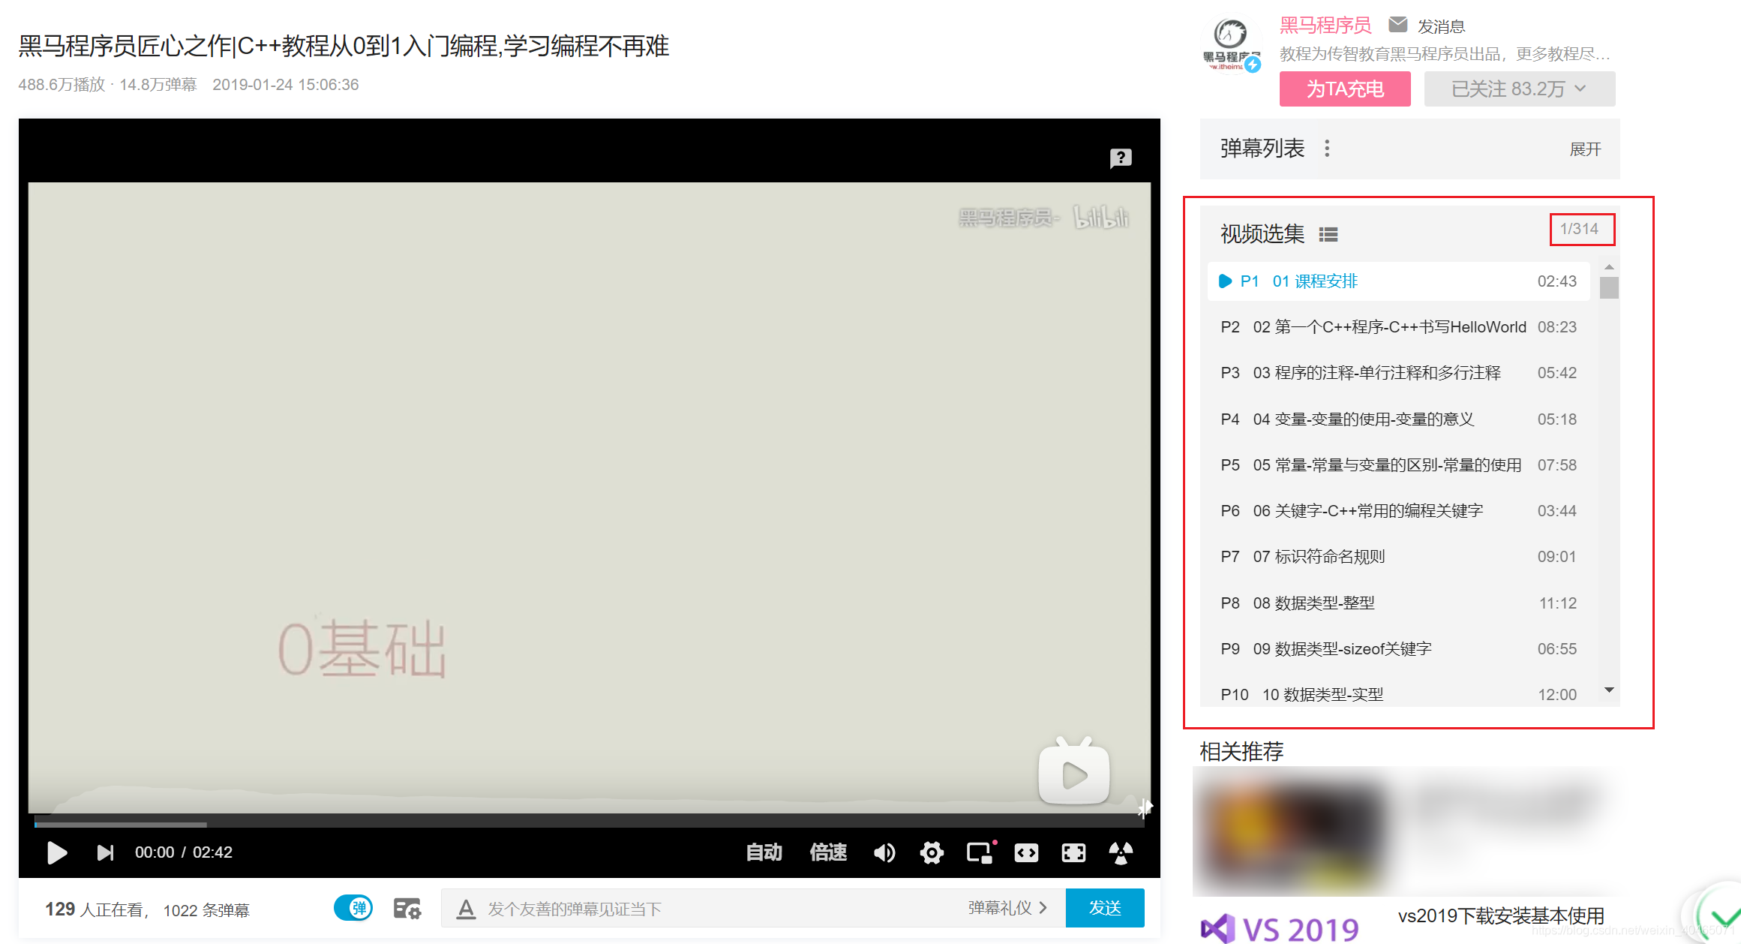
Task: Toggle the danmaku display switch off
Action: coord(353,908)
